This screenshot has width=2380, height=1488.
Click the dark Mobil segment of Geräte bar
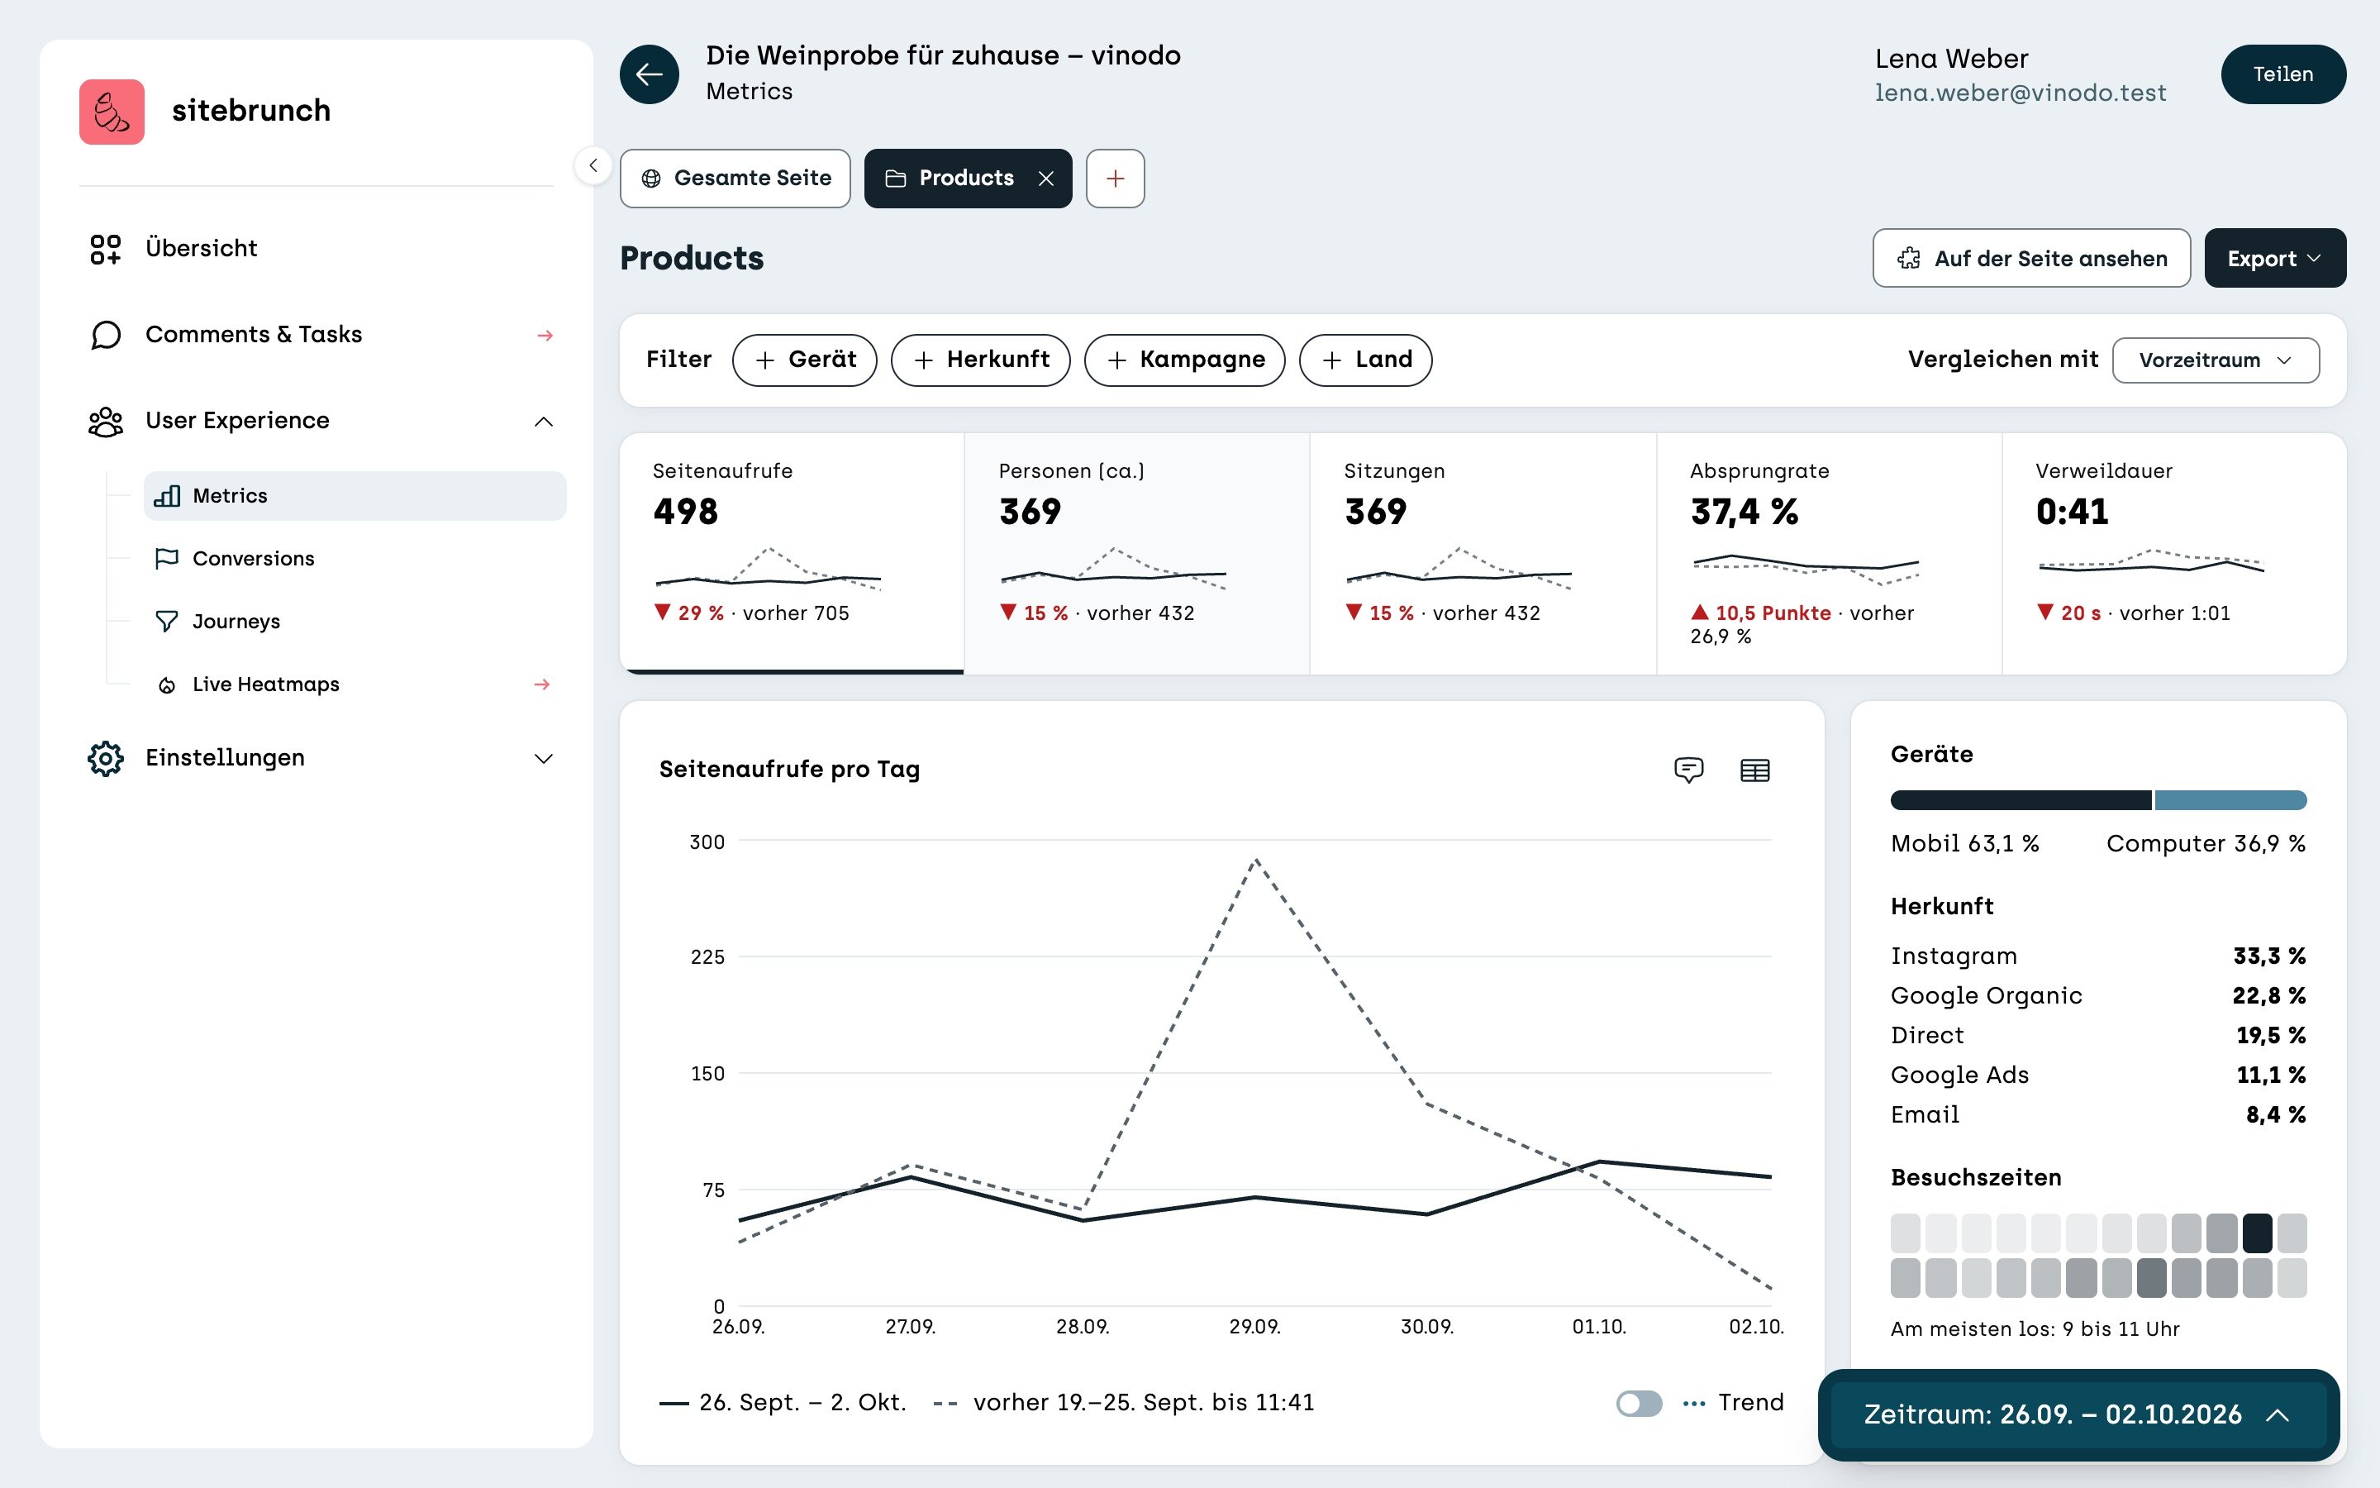coord(2020,800)
